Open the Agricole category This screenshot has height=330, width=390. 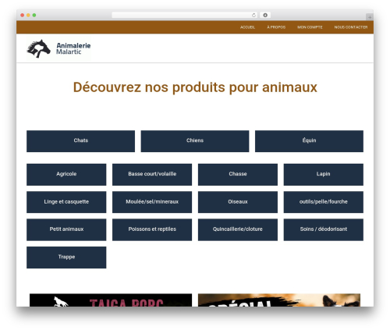coord(66,175)
